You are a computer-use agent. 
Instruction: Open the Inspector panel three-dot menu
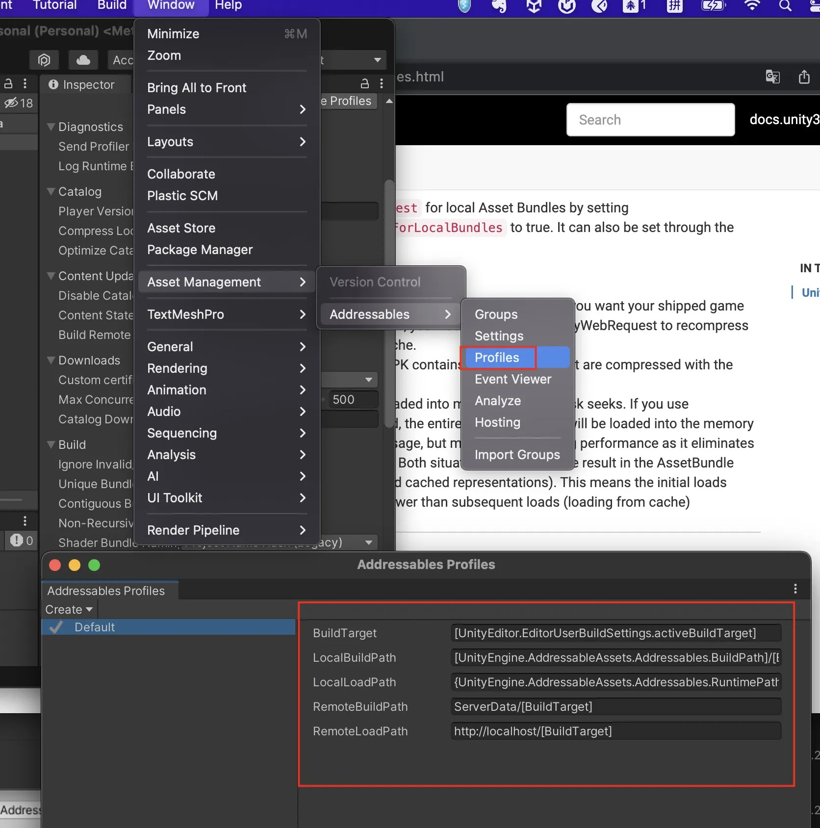tap(382, 83)
